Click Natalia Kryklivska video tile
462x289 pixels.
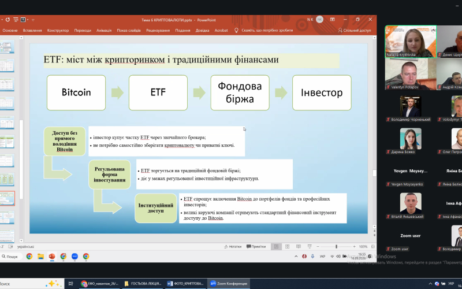click(411, 42)
